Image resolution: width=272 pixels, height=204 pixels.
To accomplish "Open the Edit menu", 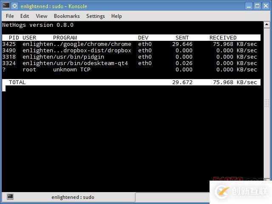I will 25,16.
